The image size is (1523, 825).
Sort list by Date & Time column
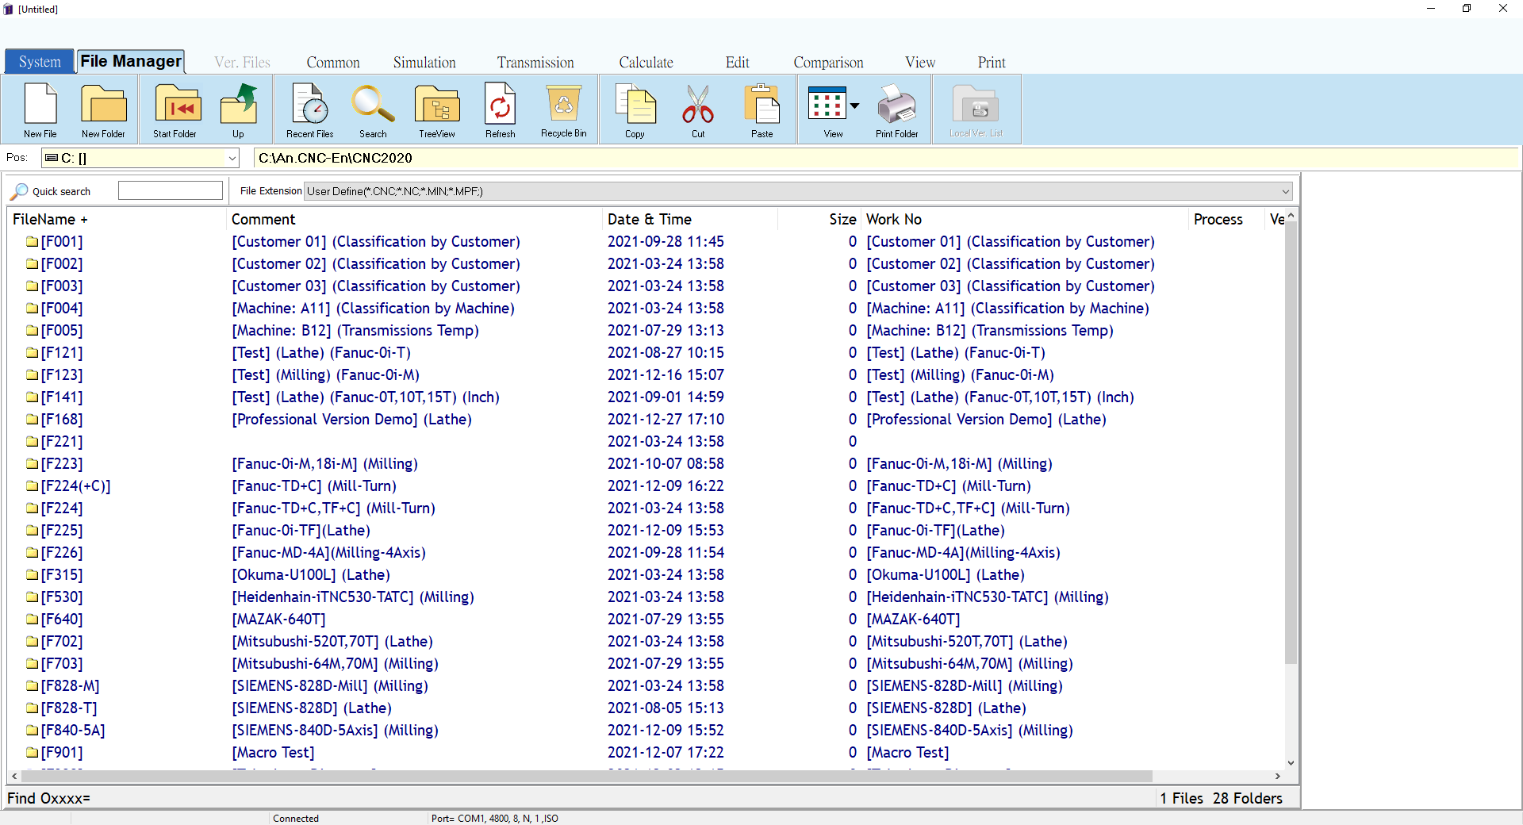coord(649,220)
